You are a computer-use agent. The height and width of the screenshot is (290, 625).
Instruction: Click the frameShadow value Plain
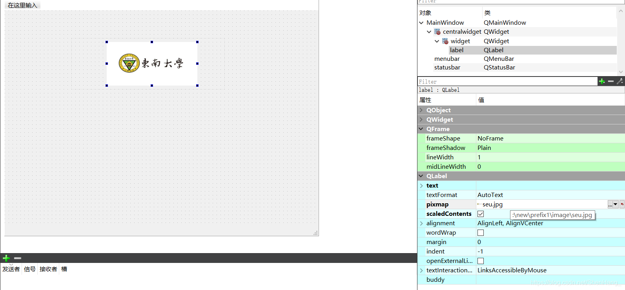[x=484, y=148]
